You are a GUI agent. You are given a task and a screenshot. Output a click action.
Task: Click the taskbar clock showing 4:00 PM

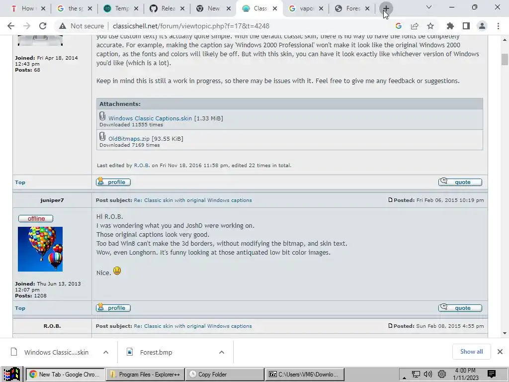coord(465,374)
